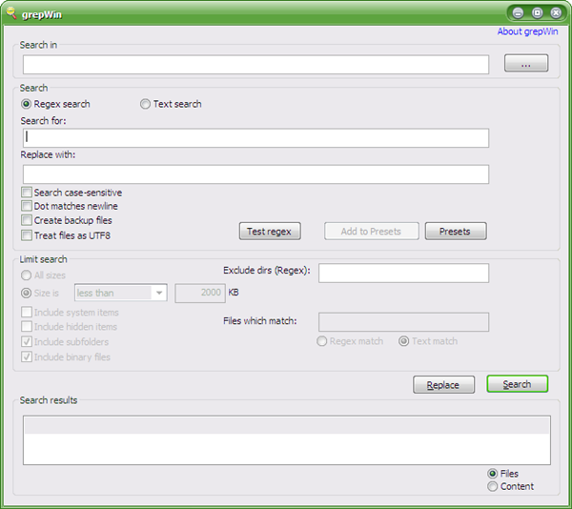Open the Presets button
The height and width of the screenshot is (509, 572).
click(456, 232)
